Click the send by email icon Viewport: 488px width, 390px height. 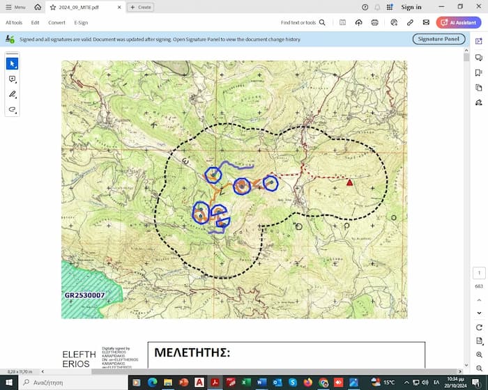[x=426, y=22]
